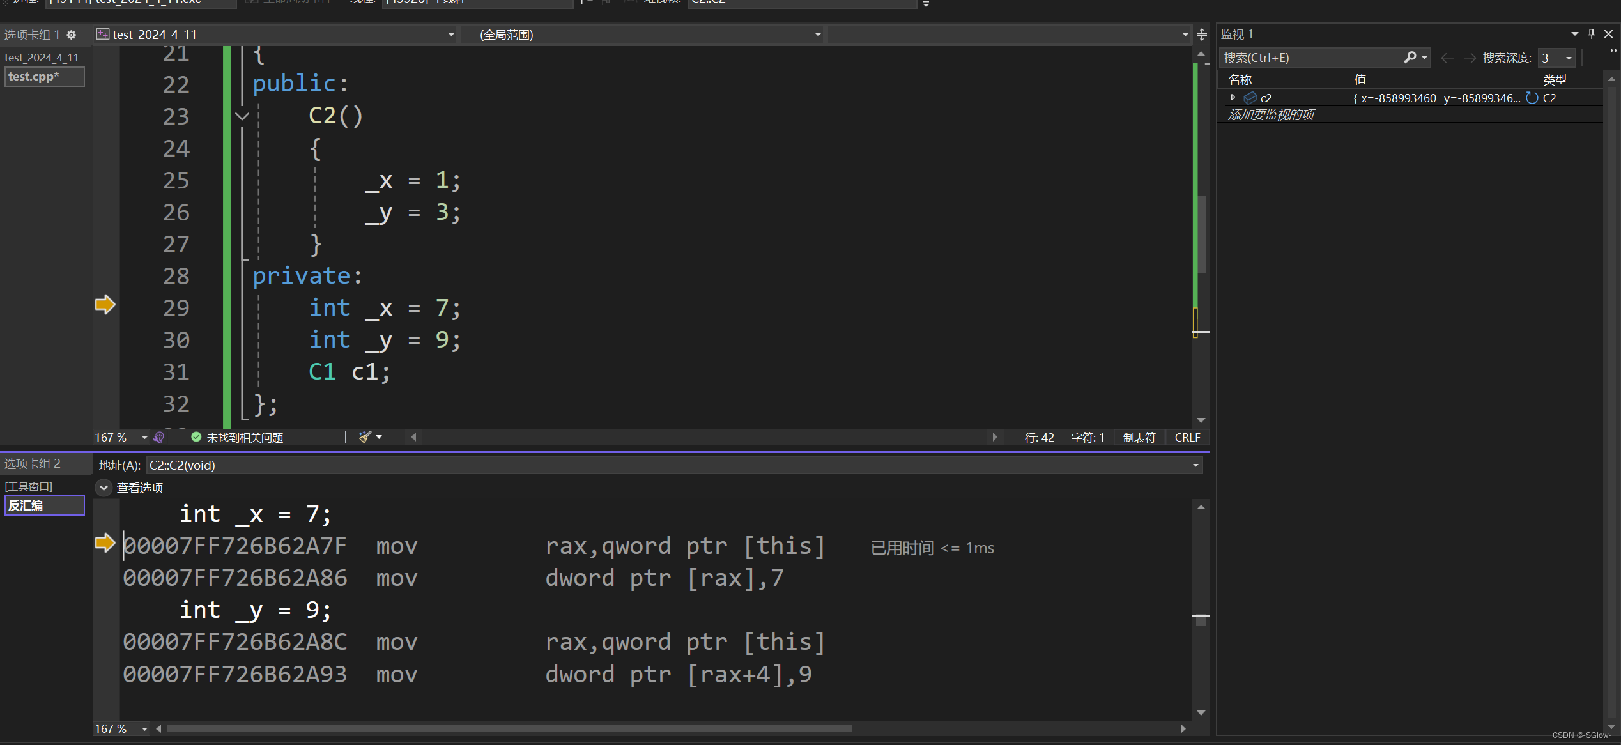Click the current statement arrow at line 29
This screenshot has height=745, width=1621.
(x=105, y=304)
